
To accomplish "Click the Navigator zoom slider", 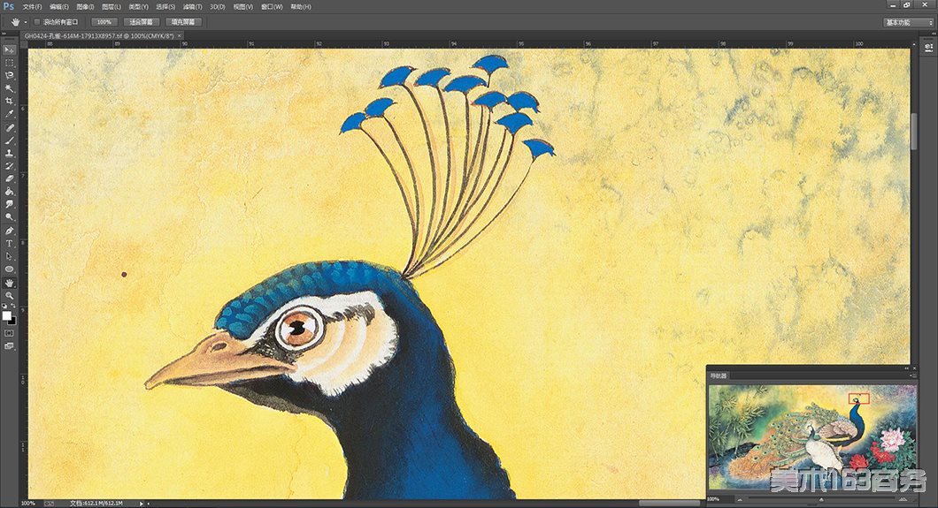I will point(821,499).
